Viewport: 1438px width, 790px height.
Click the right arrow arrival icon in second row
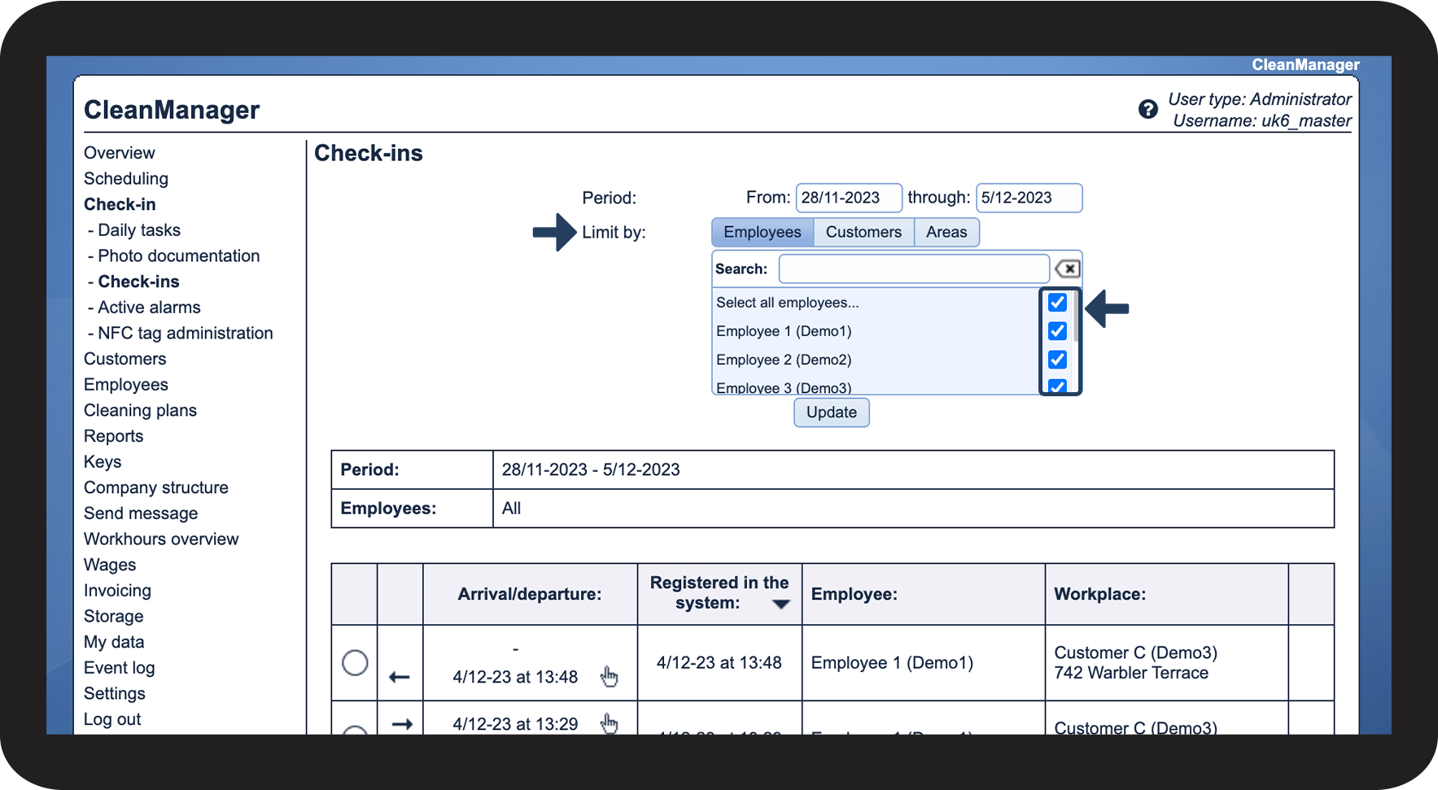coord(402,723)
